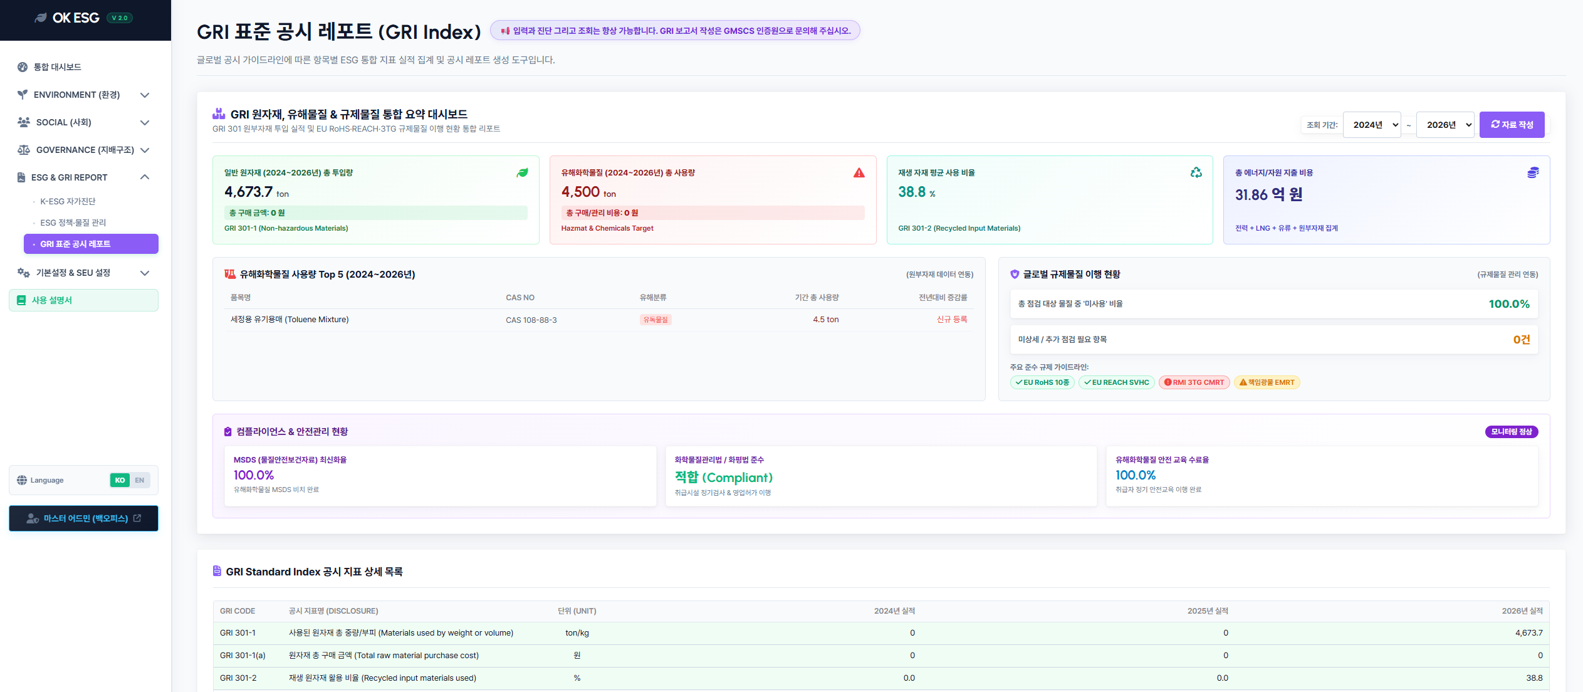
Task: Expand the SOCIAL (사회) menu chevron
Action: [145, 123]
